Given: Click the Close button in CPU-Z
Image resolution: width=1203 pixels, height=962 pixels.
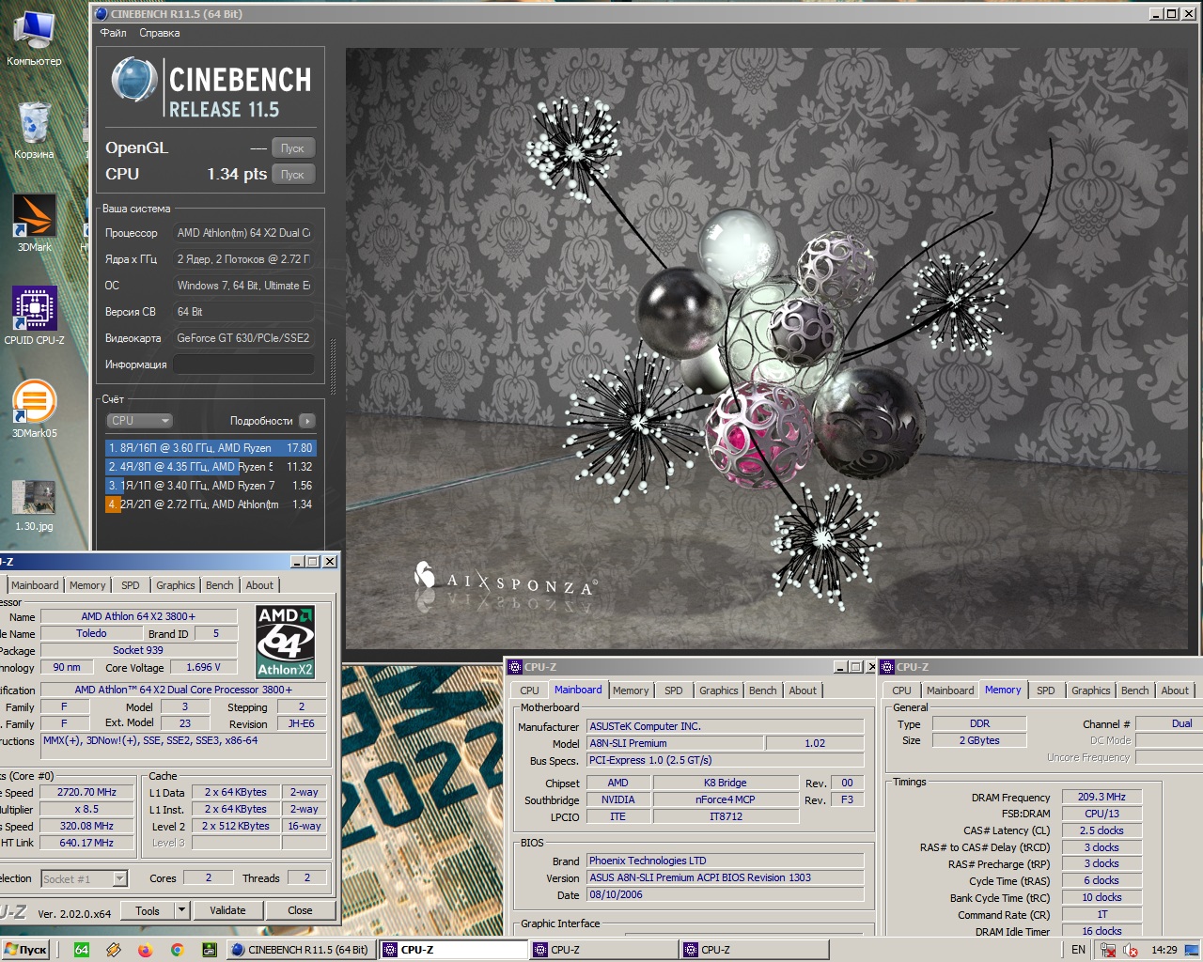Looking at the screenshot, I should click(300, 910).
